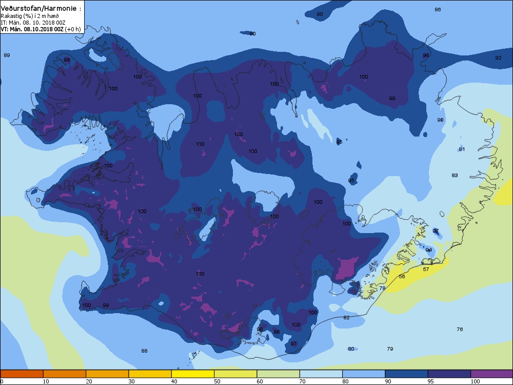Viewport: 513px width, 385px height.
Task: Select the bright yellow 40–50 legend swatch
Action: 193,374
